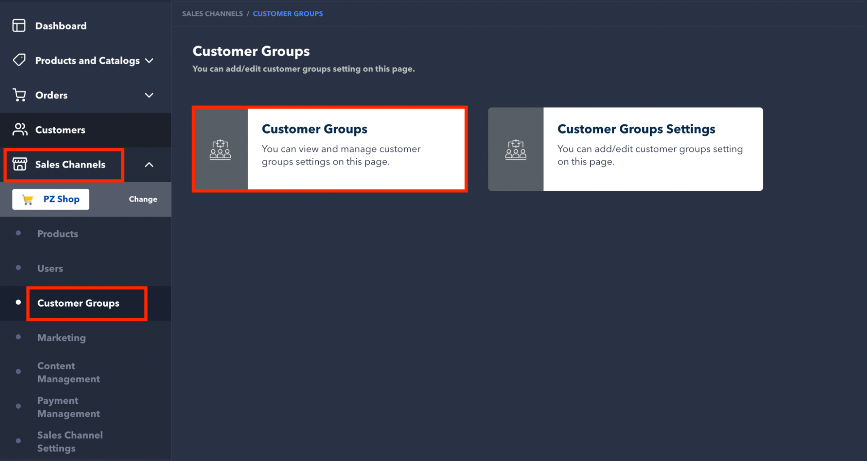Go to Payment Management section
This screenshot has height=461, width=867.
69,407
